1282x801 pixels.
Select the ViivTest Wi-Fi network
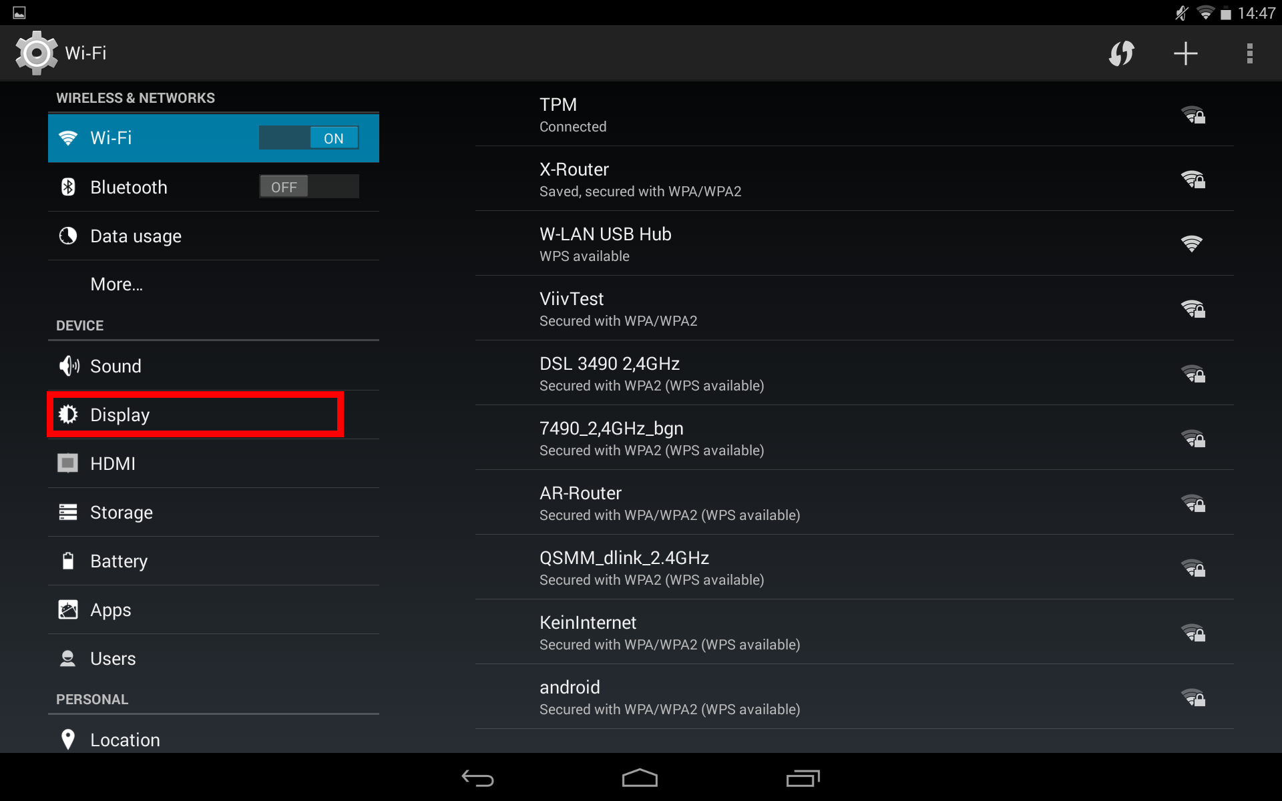(x=854, y=308)
